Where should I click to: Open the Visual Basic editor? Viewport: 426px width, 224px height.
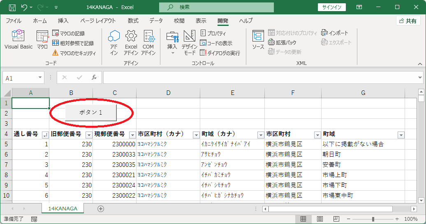tap(18, 39)
